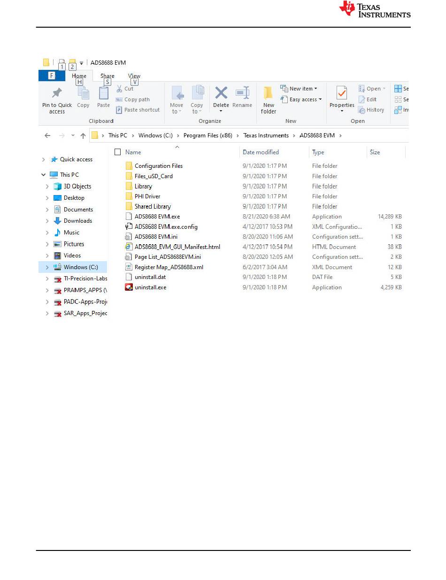This screenshot has width=446, height=580.
Task: Click the Paste ribbon icon
Action: coord(103,93)
